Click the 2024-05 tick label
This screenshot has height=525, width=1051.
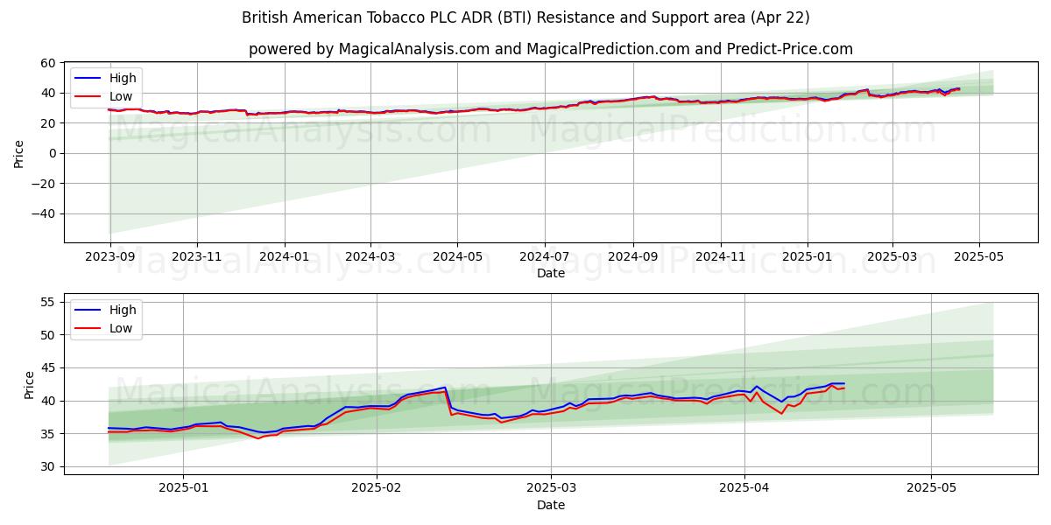tap(458, 257)
